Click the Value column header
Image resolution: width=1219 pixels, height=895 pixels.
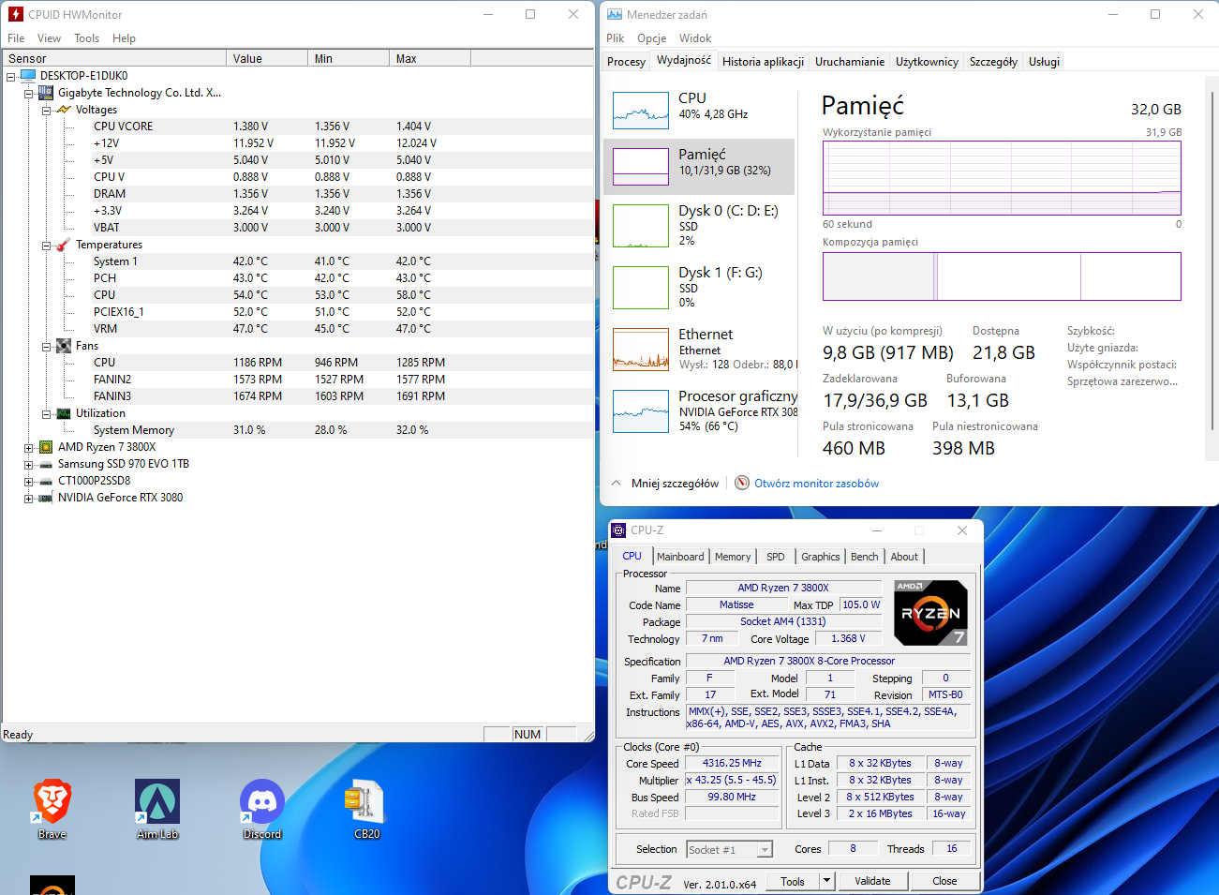[x=267, y=58]
